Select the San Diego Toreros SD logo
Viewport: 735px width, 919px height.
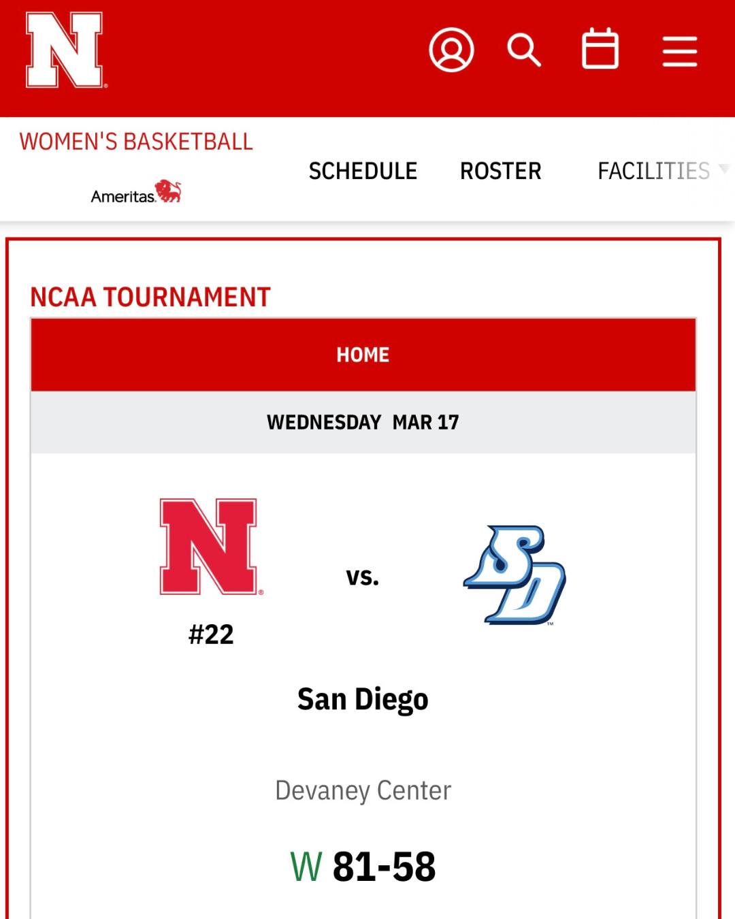(x=515, y=575)
